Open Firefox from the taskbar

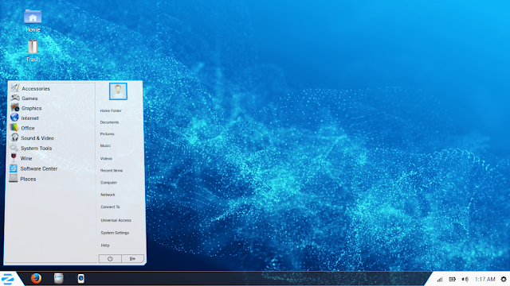36,278
